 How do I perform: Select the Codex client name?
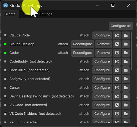[14, 53]
